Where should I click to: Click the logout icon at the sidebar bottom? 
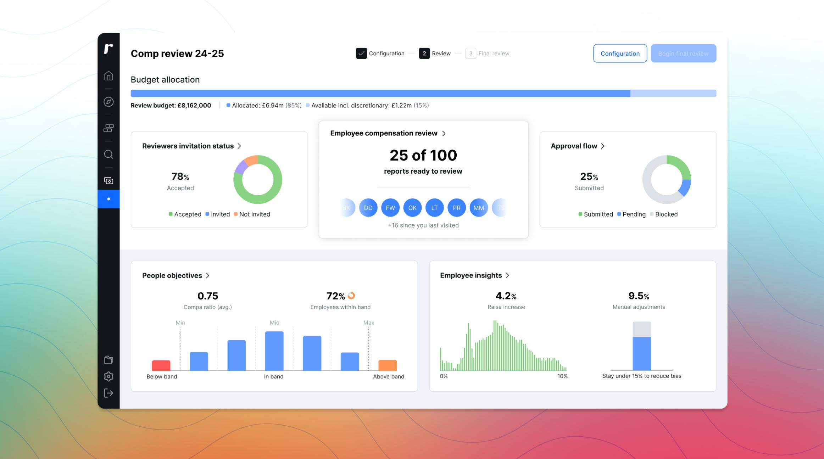pos(108,393)
